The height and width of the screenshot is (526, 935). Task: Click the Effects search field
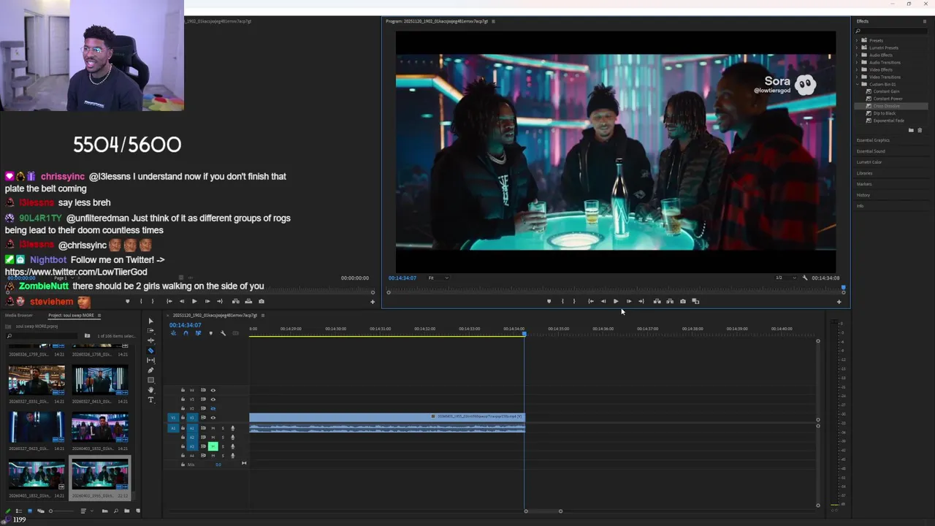891,31
